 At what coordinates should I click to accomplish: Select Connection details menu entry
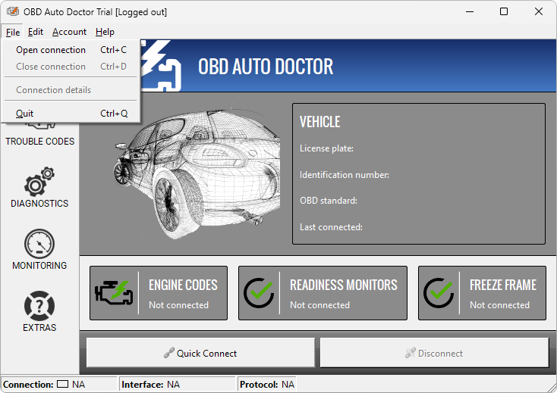tap(71, 90)
